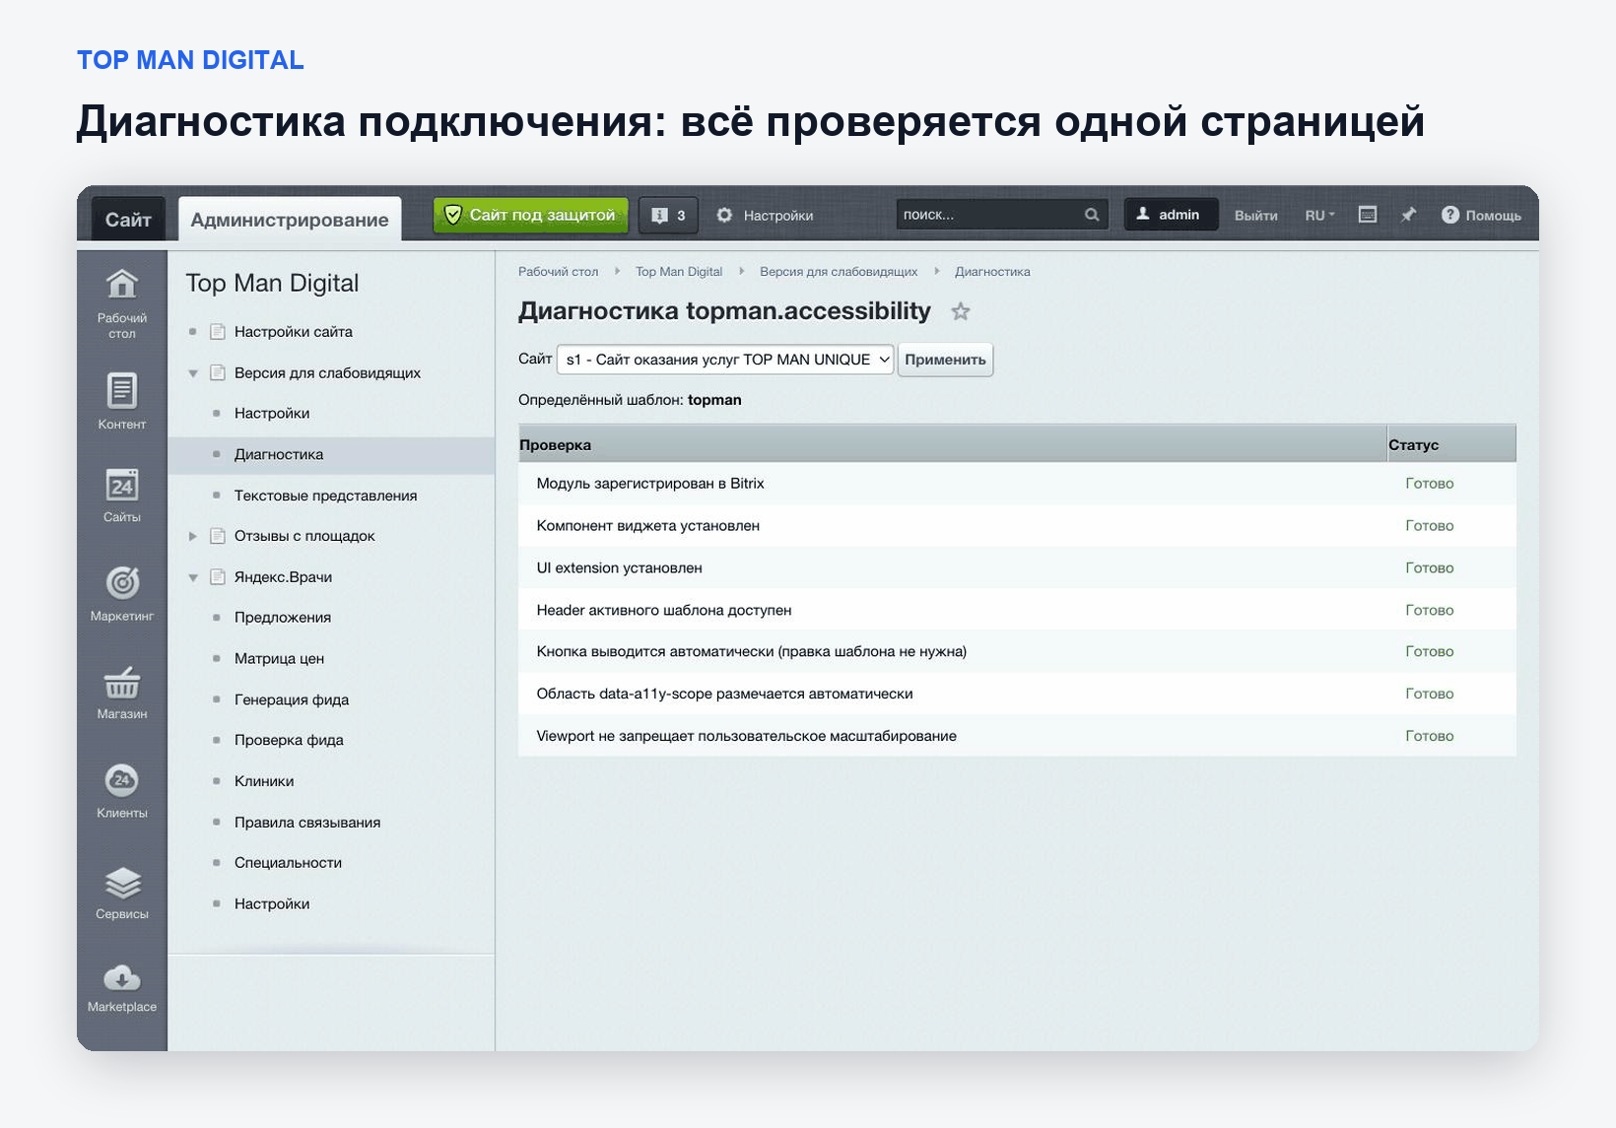Switch to the Администрирование tab
The height and width of the screenshot is (1128, 1616).
tap(290, 219)
